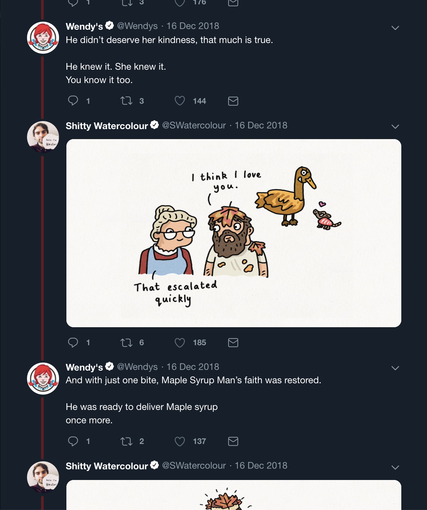This screenshot has height=510, width=427.
Task: Retweet the 'Maple Syrup Man's faith' tweet
Action: coord(126,441)
